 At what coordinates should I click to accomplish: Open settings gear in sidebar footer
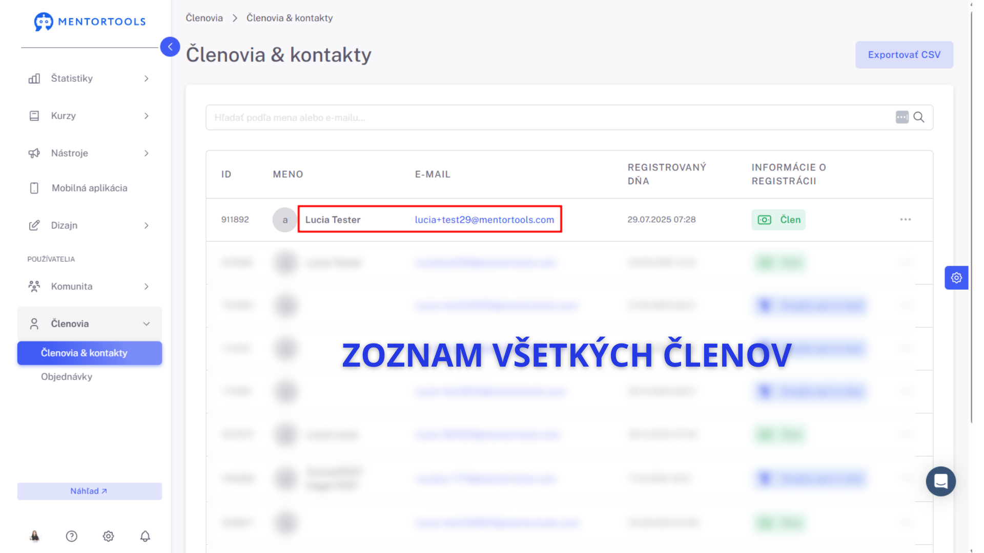(x=108, y=536)
